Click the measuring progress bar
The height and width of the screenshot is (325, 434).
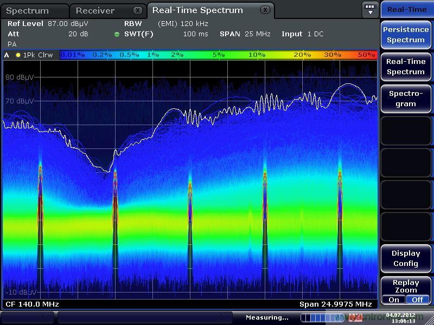coord(322,317)
